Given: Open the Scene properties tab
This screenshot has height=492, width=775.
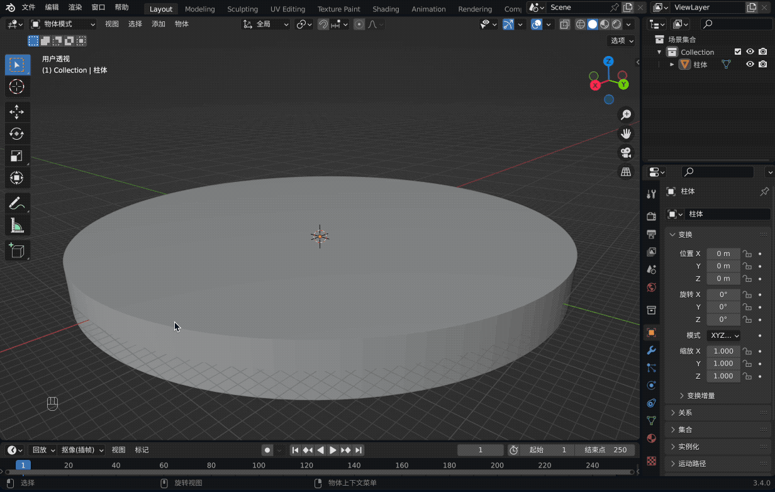Looking at the screenshot, I should [652, 269].
